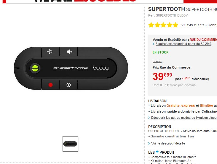Click the red dot button on device
The width and height of the screenshot is (217, 164).
point(50,85)
